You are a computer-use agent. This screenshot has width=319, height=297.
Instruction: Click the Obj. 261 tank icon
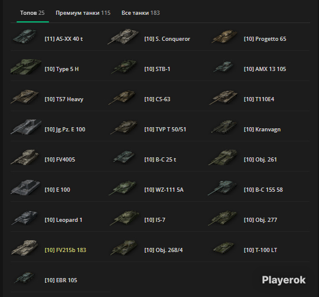(223, 157)
